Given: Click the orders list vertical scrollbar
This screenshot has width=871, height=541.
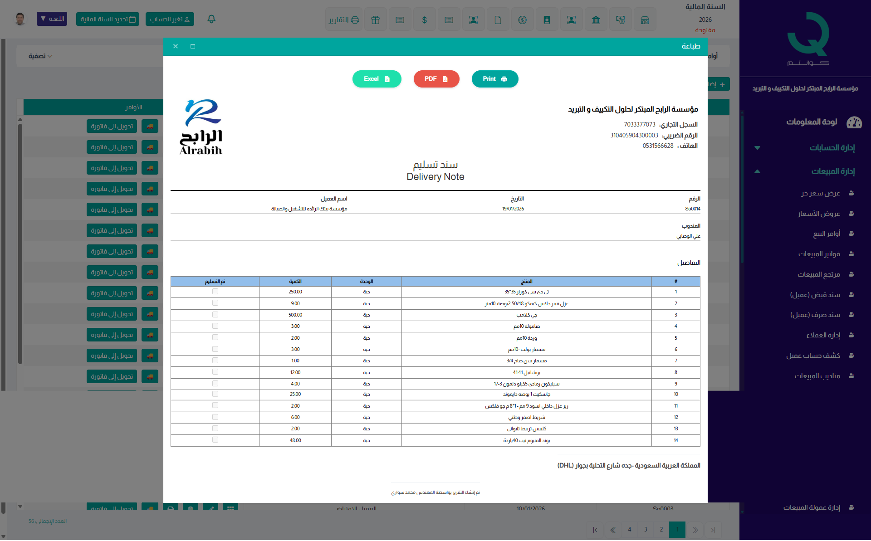Looking at the screenshot, I should tap(20, 245).
